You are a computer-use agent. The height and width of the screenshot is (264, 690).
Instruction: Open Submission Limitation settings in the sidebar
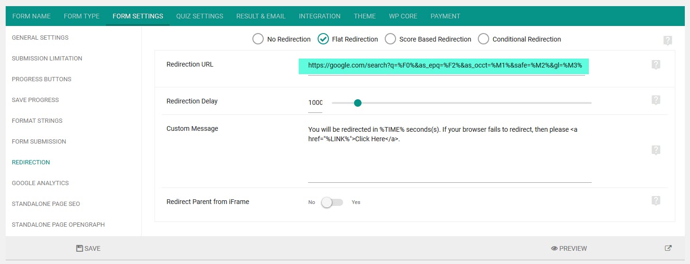click(x=47, y=59)
